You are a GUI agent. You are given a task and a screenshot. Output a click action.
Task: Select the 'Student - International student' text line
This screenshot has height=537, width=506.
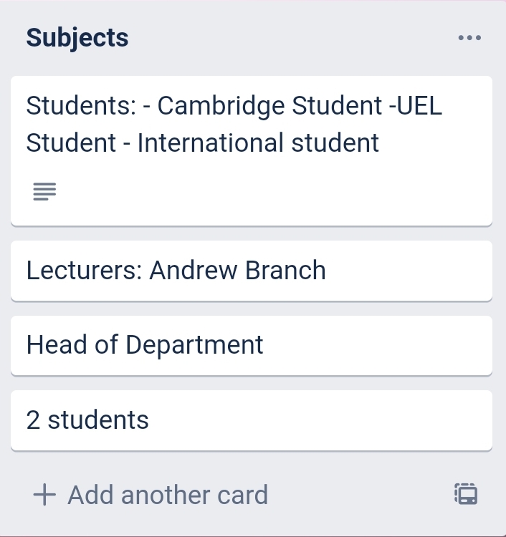[x=203, y=143]
